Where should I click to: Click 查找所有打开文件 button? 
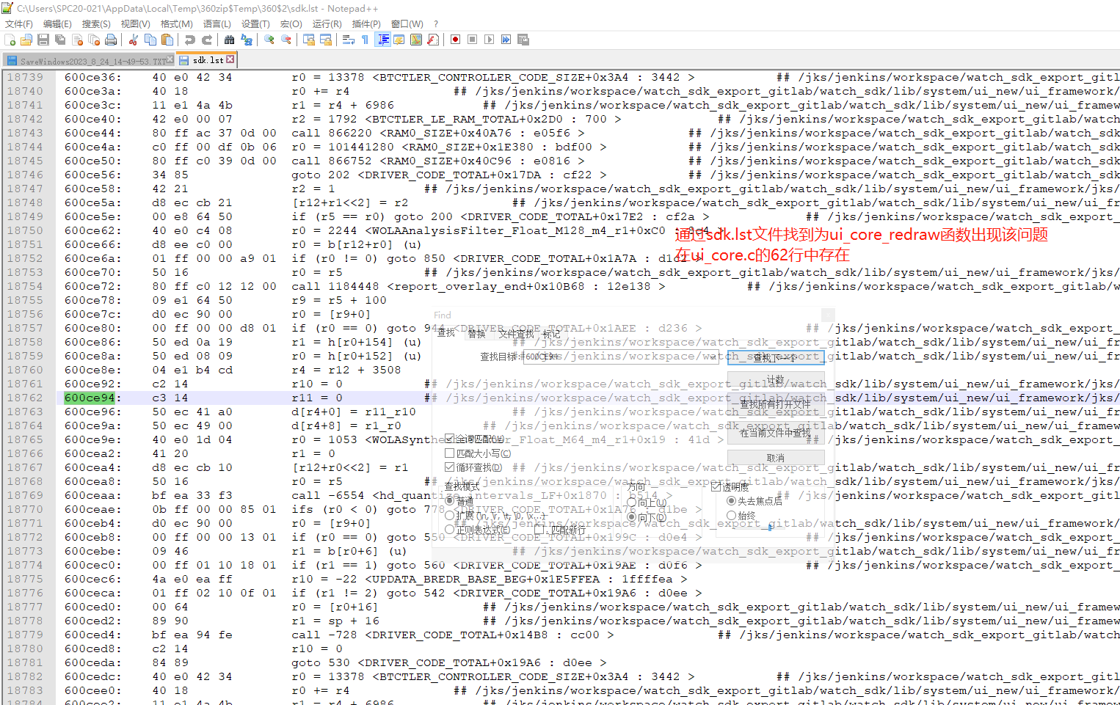(776, 403)
